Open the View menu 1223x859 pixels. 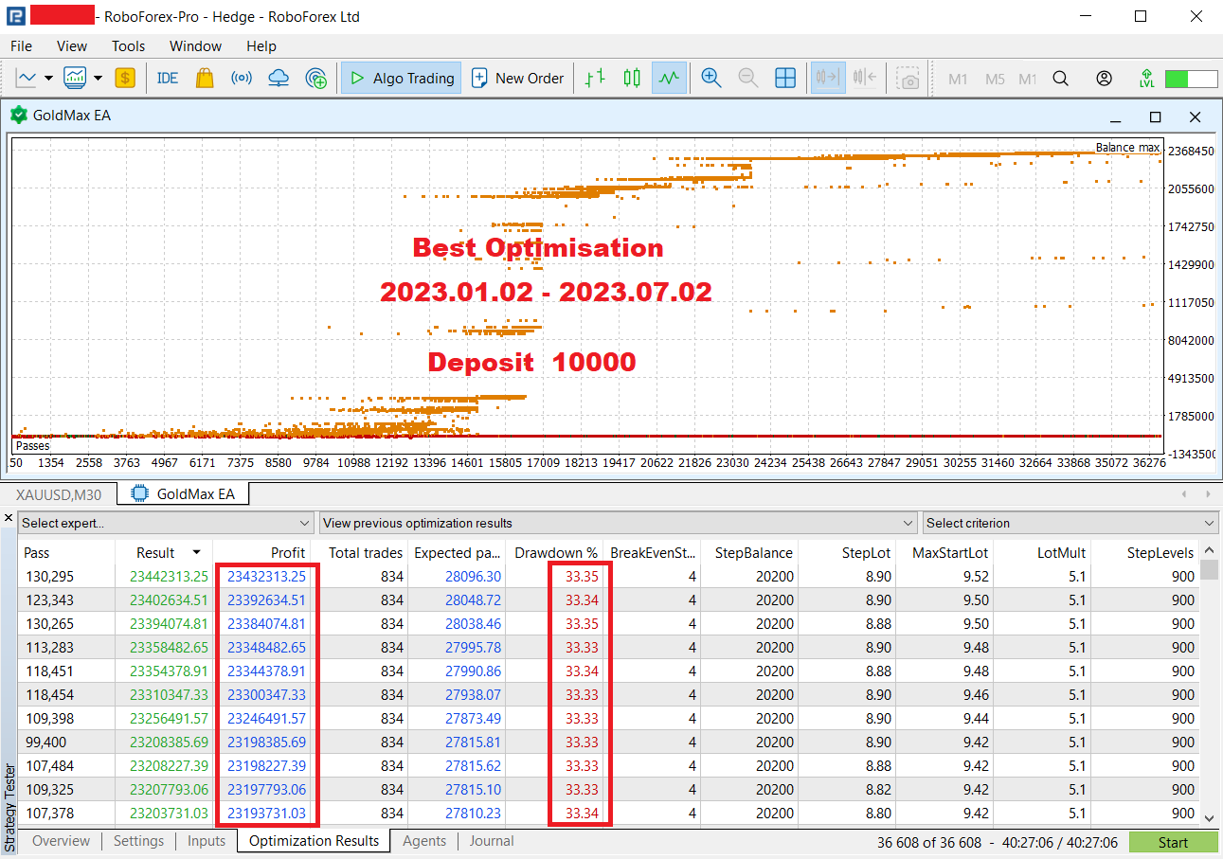pyautogui.click(x=72, y=45)
